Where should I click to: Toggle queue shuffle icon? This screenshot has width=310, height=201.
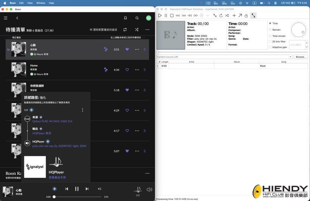(137, 30)
